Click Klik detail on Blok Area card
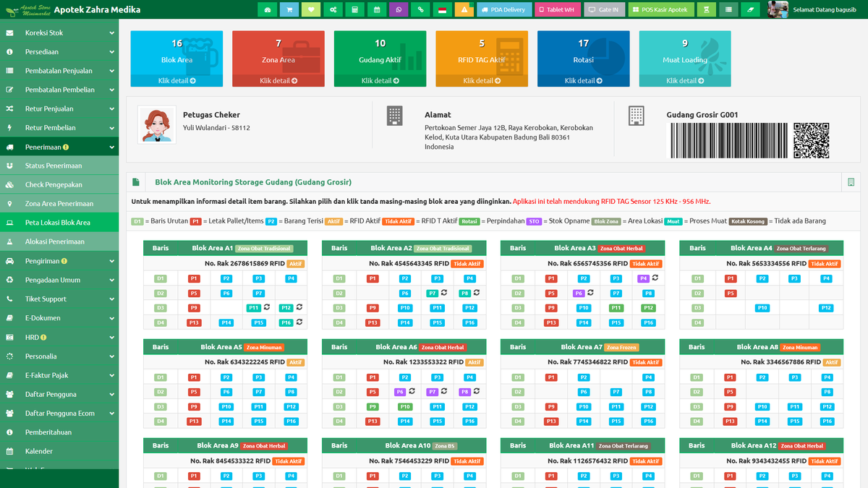This screenshot has height=488, width=868. 176,81
